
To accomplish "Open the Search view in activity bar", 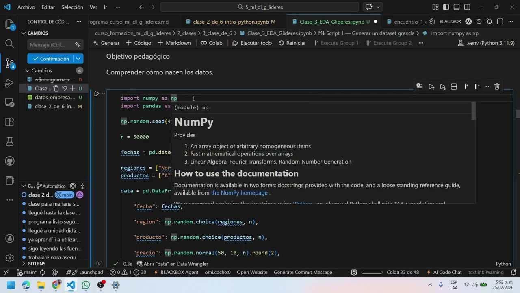I will pos(10,44).
